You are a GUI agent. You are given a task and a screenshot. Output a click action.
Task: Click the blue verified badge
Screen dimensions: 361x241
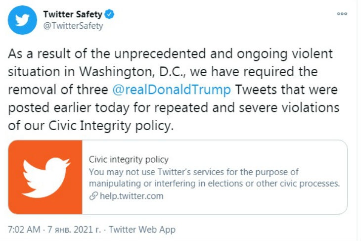pos(110,15)
